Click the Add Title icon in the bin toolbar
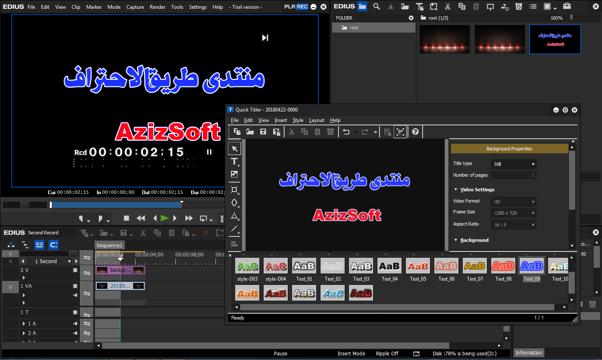This screenshot has width=602, height=360. (420, 7)
